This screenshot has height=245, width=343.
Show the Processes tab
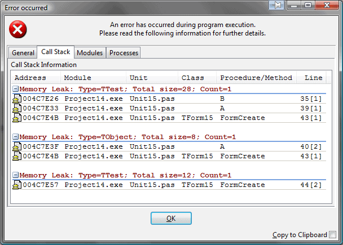point(124,53)
